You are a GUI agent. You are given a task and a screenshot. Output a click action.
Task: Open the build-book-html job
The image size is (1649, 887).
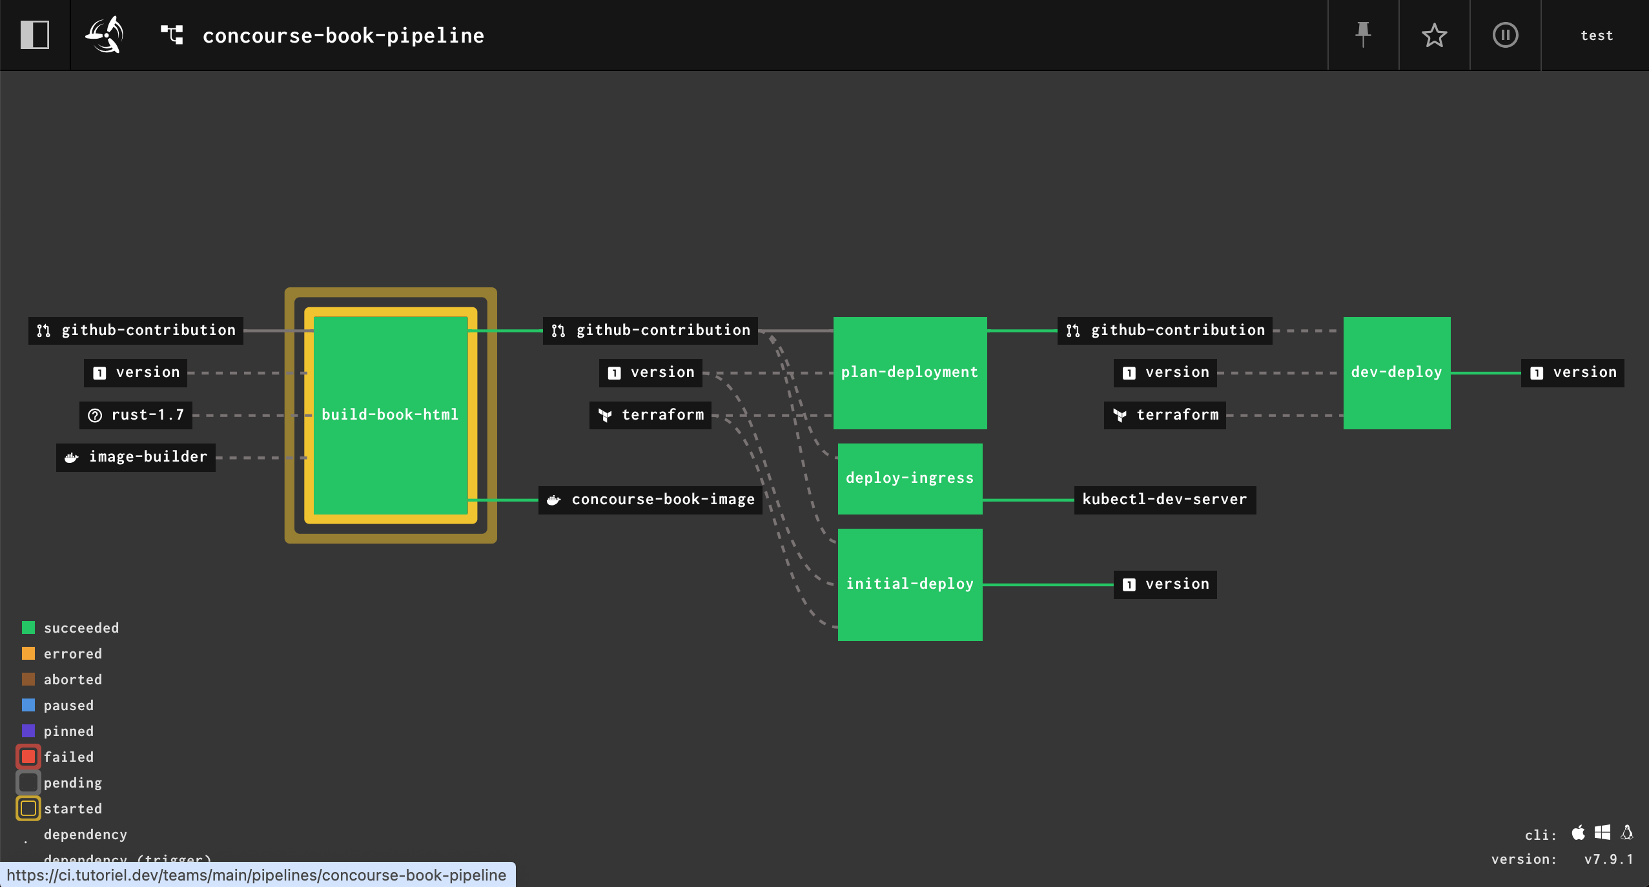pos(390,414)
